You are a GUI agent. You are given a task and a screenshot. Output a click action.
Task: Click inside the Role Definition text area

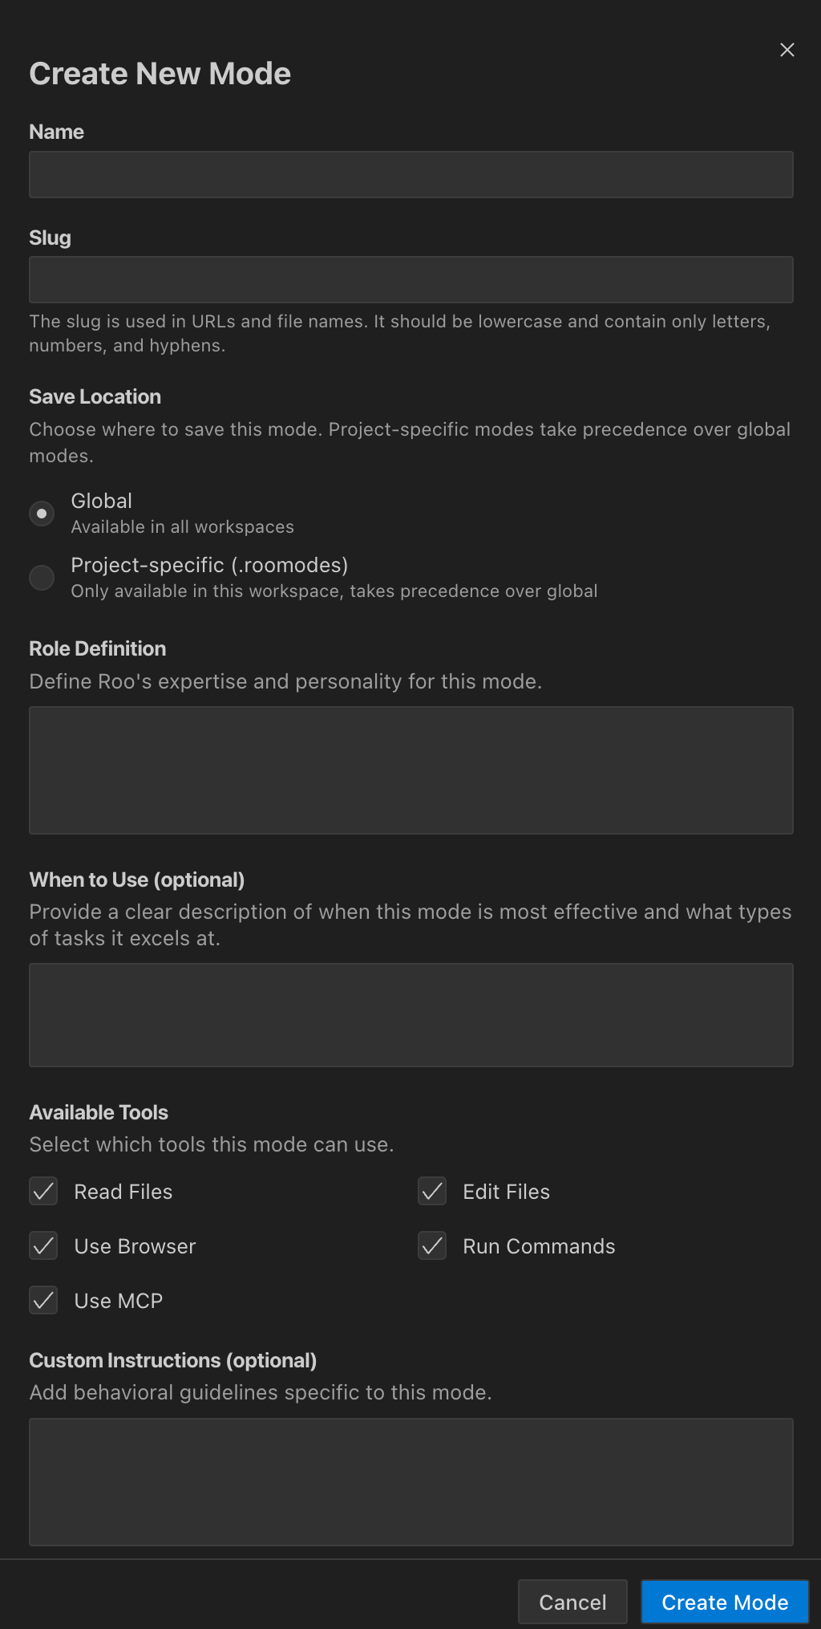[x=410, y=770]
